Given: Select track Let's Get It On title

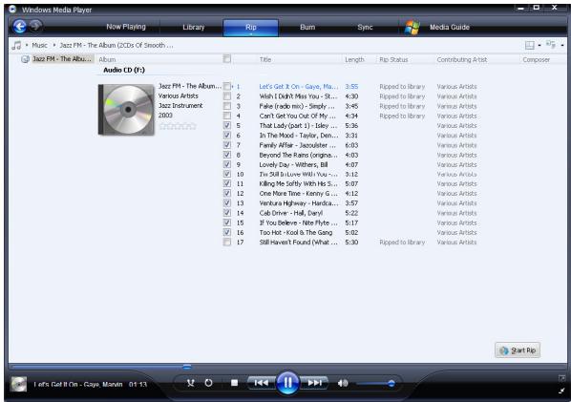Looking at the screenshot, I should [x=299, y=86].
